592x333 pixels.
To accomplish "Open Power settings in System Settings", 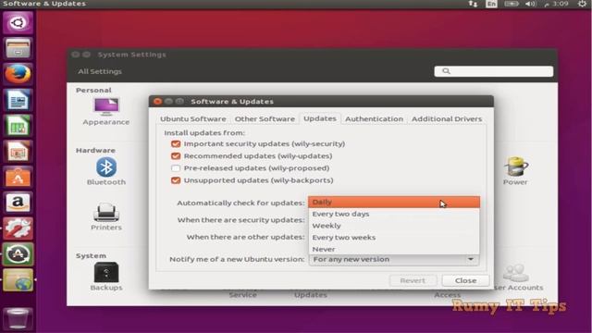I will (515, 171).
